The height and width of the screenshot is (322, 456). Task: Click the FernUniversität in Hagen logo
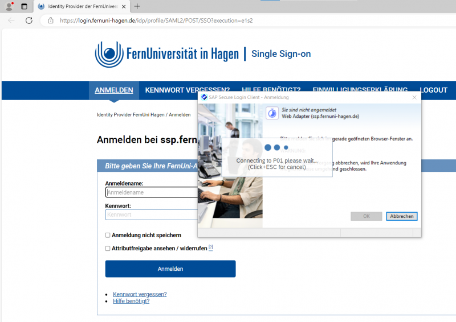[166, 54]
